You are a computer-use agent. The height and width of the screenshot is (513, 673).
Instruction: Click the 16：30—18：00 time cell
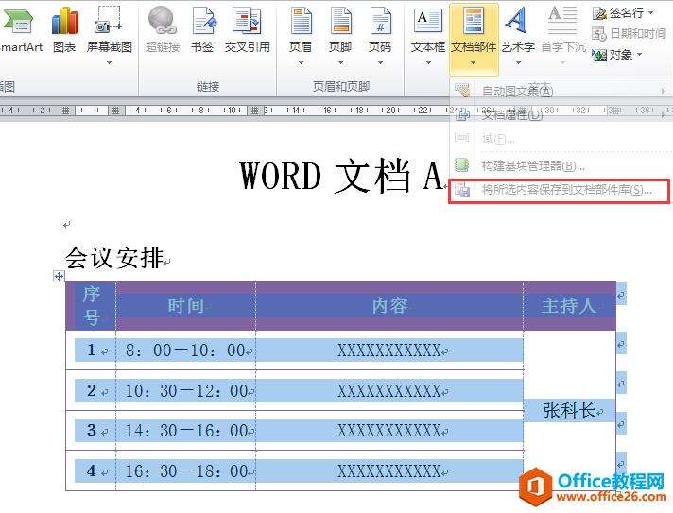(x=186, y=471)
